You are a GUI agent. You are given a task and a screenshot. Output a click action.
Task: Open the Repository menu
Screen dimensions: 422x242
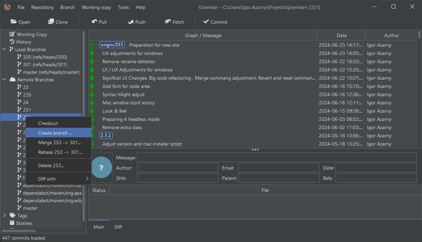42,7
